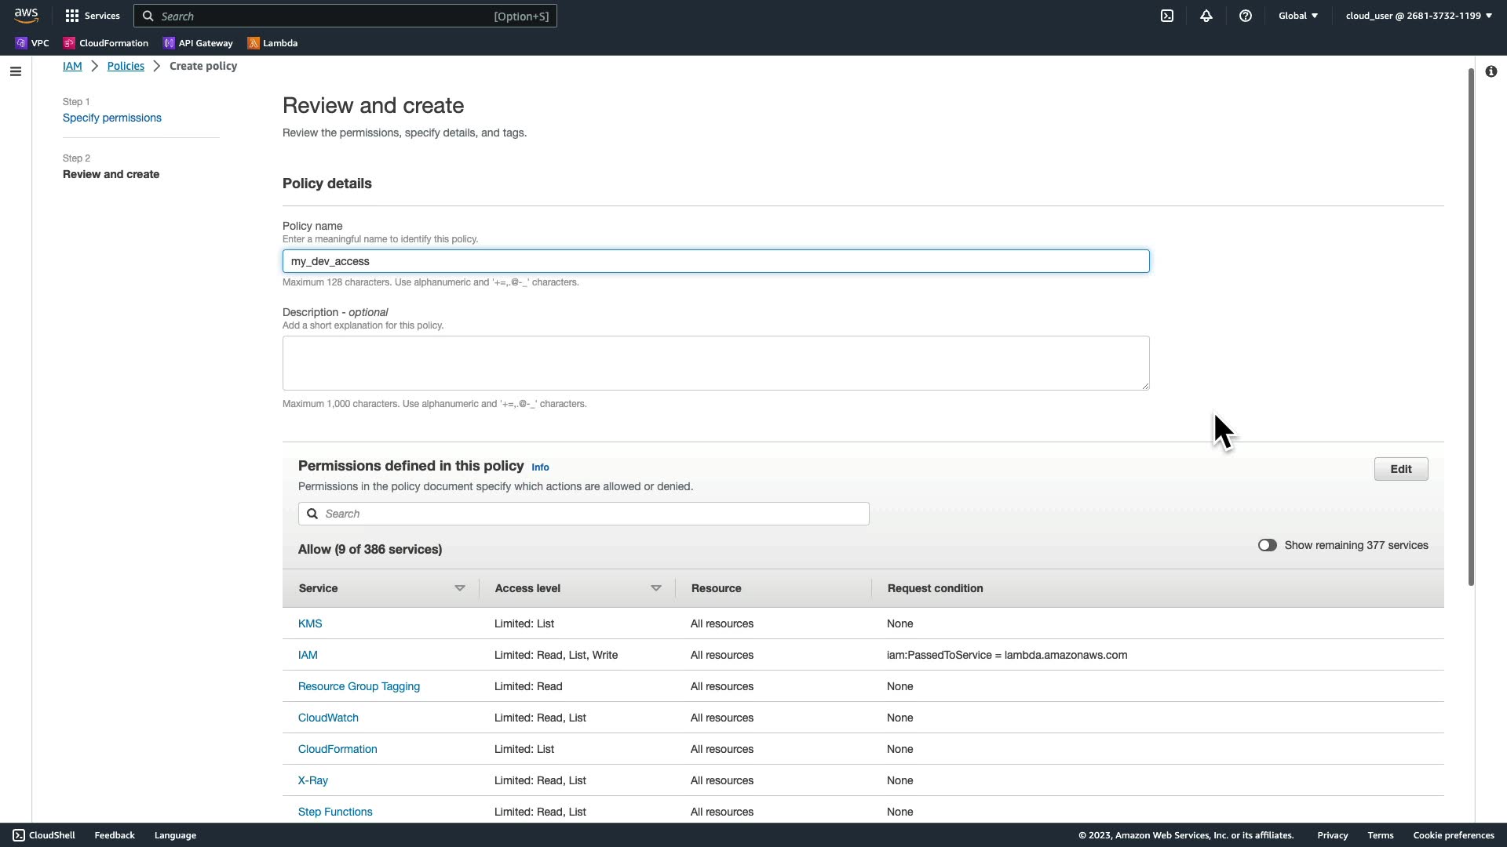Click the permissions Search field
1507x847 pixels.
(584, 514)
